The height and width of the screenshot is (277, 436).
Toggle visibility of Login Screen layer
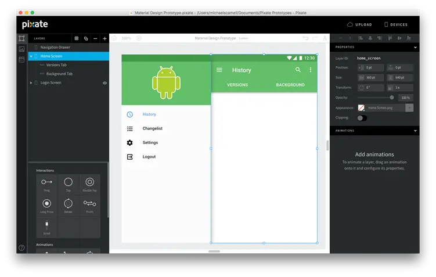(x=105, y=83)
